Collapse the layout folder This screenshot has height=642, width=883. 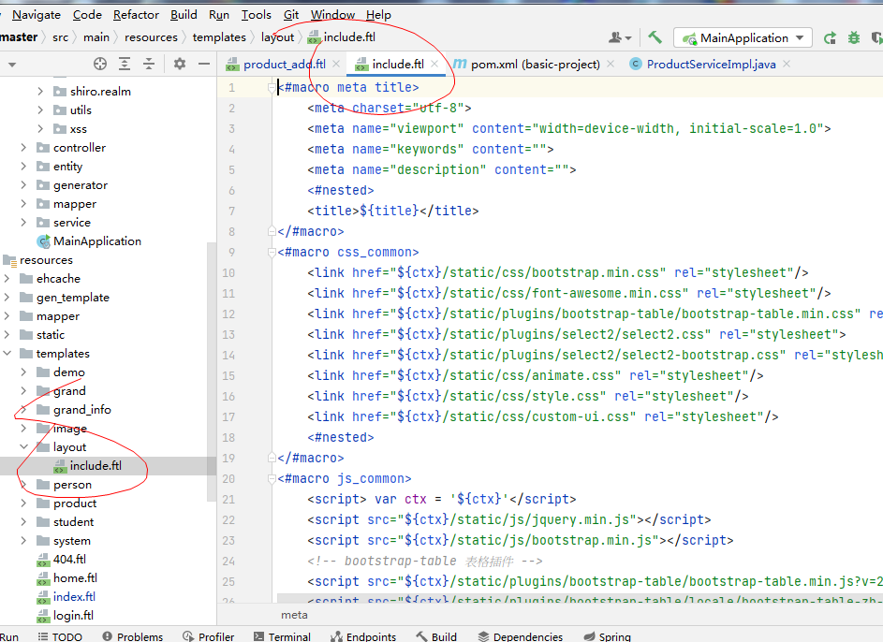pos(23,446)
